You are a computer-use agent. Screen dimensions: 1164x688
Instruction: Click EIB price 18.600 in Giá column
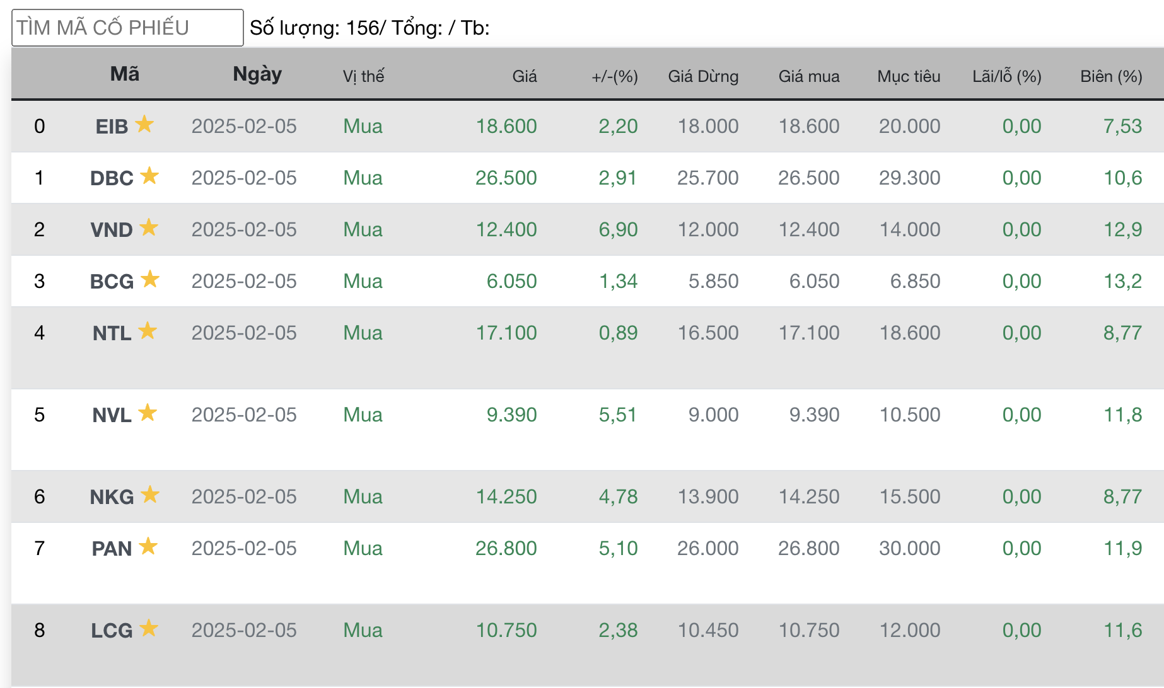506,126
